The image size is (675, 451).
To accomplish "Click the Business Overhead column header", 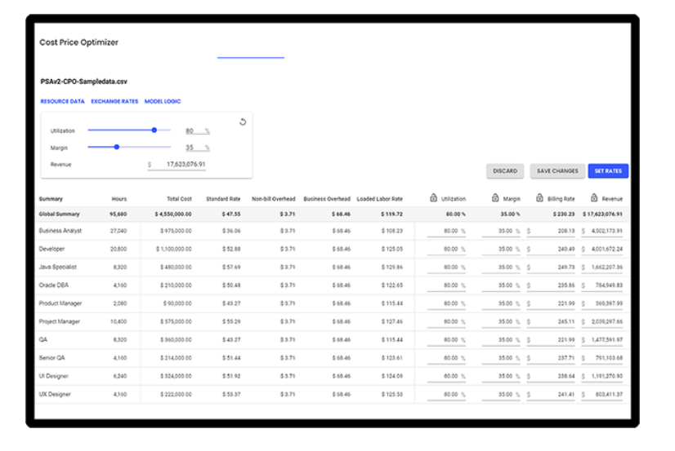I will pos(327,199).
